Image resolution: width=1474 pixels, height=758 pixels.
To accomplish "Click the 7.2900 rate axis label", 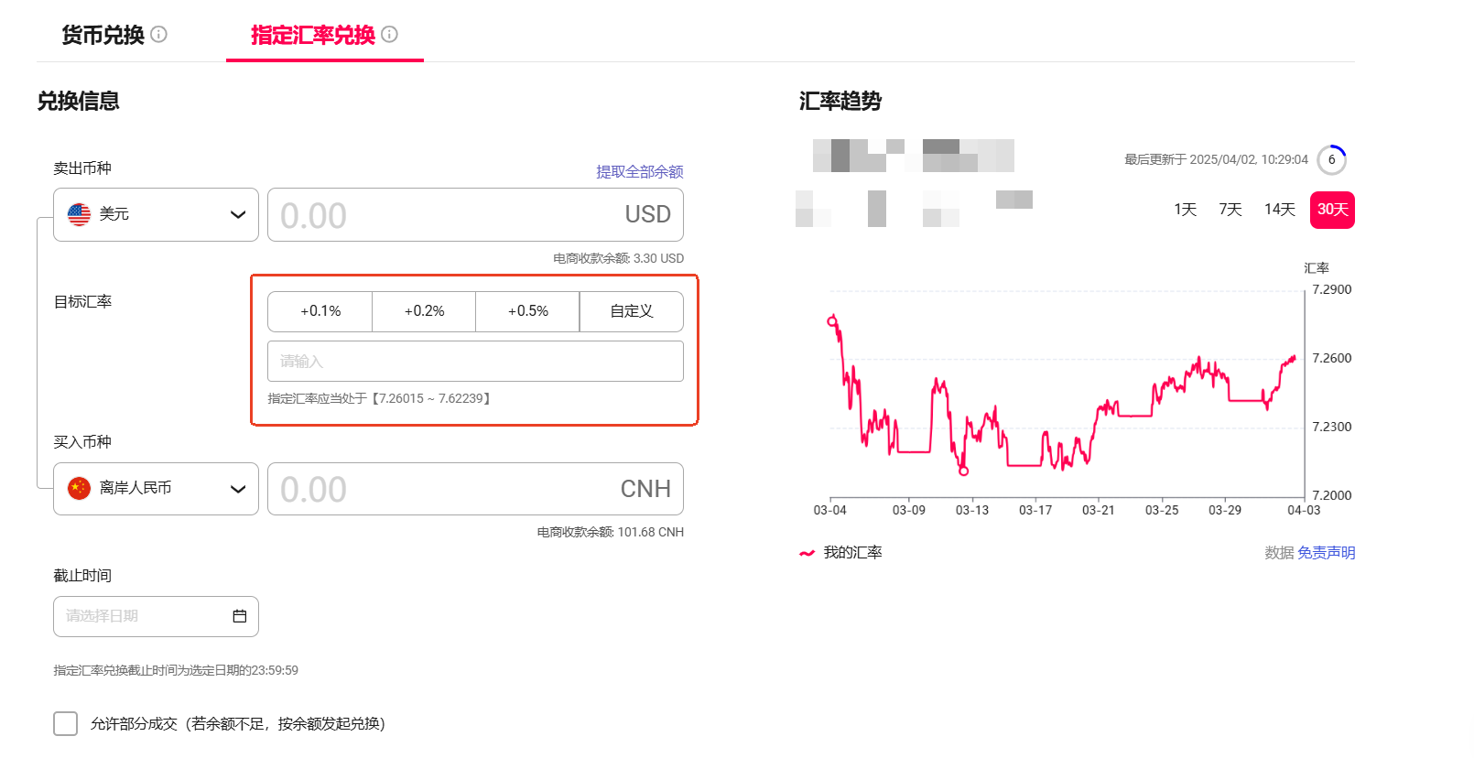I will [x=1332, y=289].
